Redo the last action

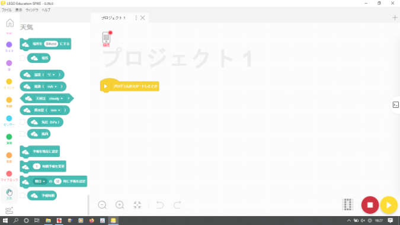point(177,205)
